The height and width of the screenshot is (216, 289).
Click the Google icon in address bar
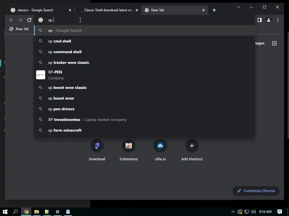(41, 20)
